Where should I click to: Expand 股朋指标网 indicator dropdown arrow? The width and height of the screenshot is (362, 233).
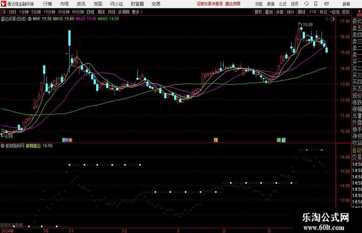(x=3, y=146)
